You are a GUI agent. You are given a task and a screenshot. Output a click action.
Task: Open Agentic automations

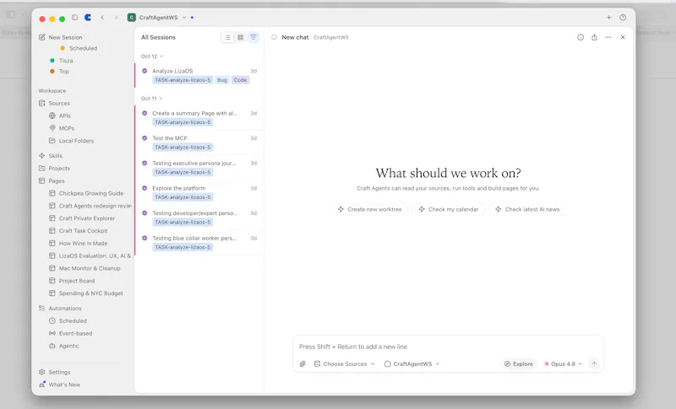[64, 346]
